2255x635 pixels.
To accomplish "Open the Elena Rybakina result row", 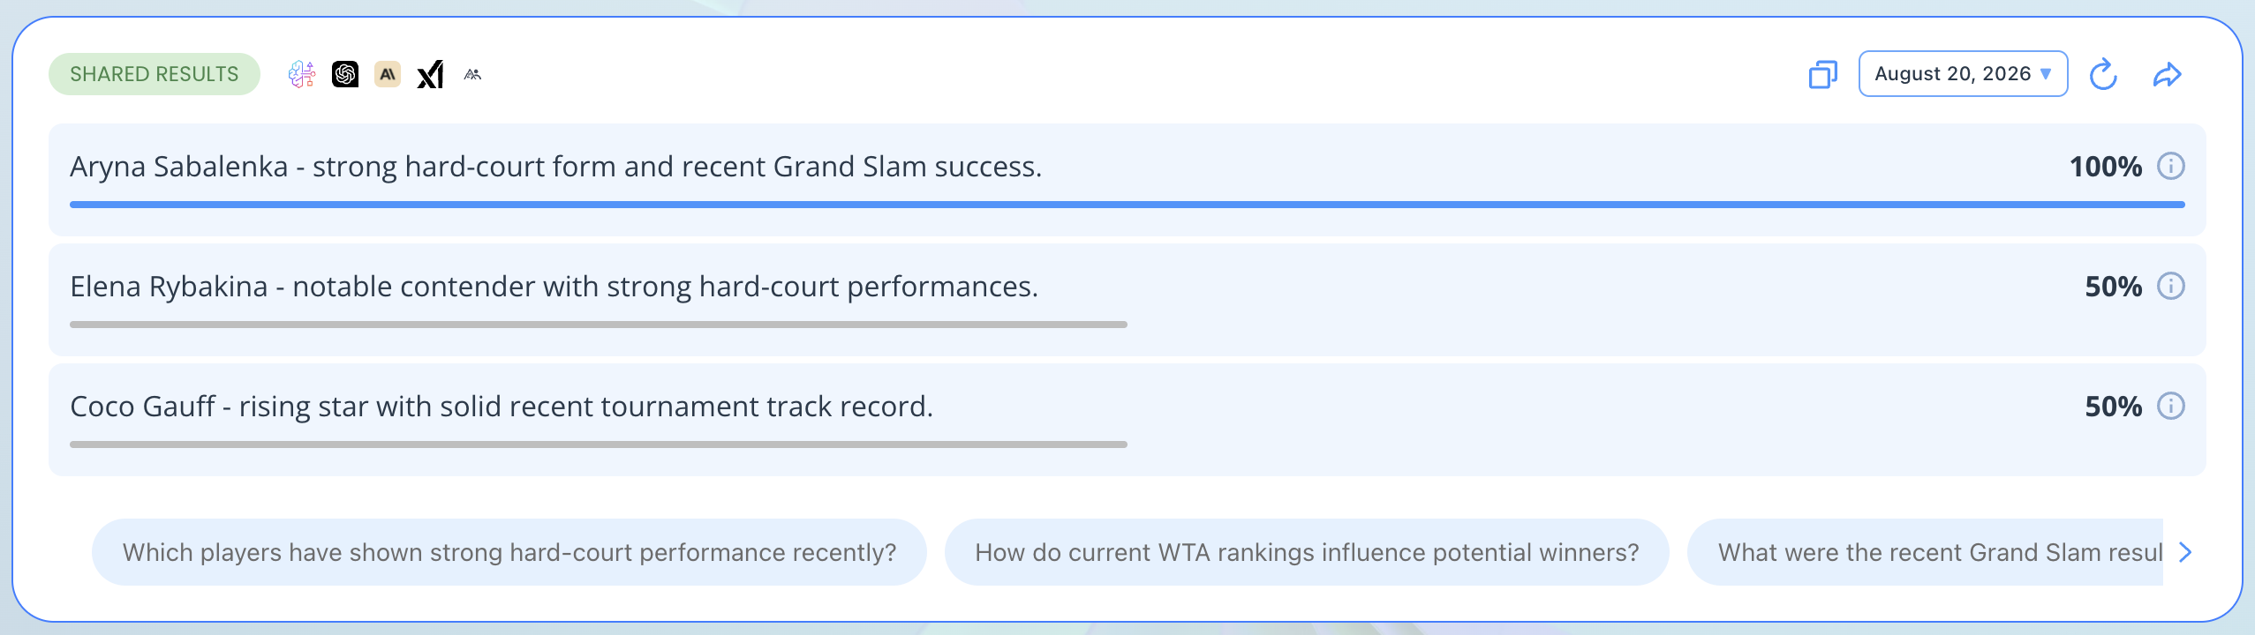I will (1127, 300).
